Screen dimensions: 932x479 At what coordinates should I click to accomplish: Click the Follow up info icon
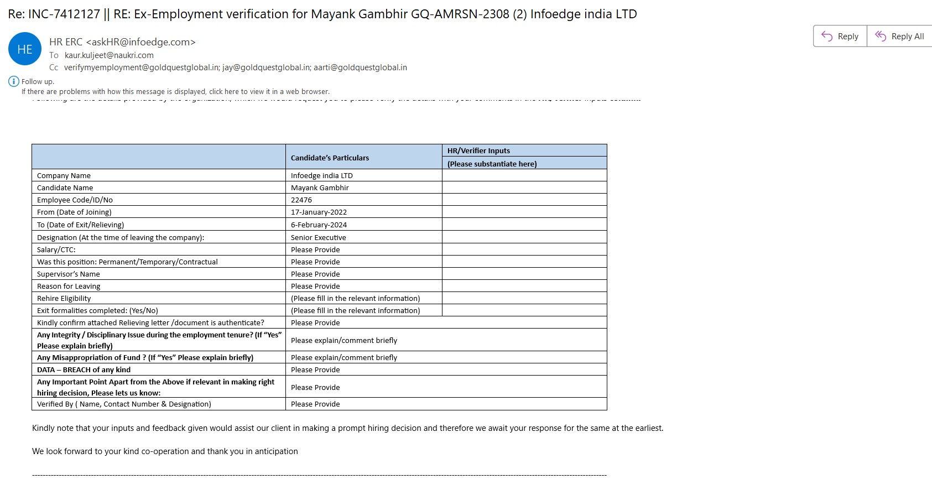[14, 81]
